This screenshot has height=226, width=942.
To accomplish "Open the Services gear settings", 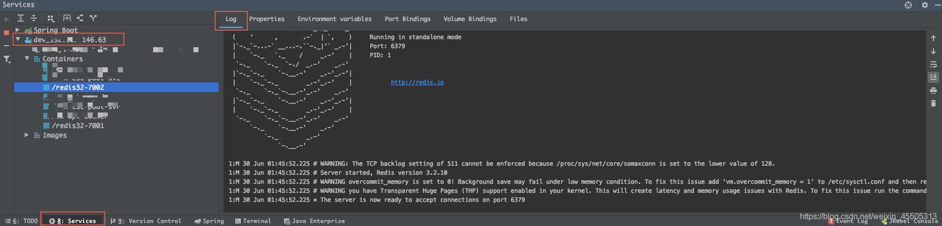I will (925, 5).
